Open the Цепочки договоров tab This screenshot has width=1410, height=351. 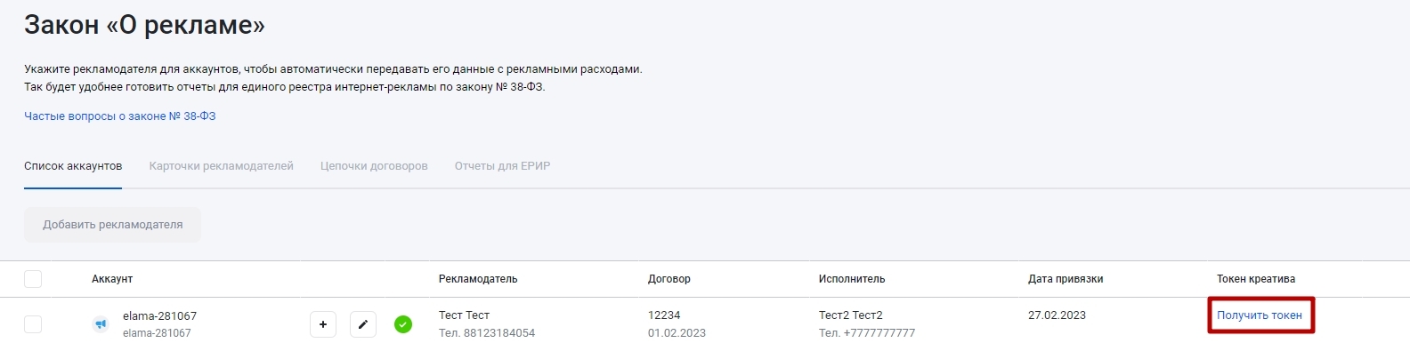pyautogui.click(x=374, y=166)
